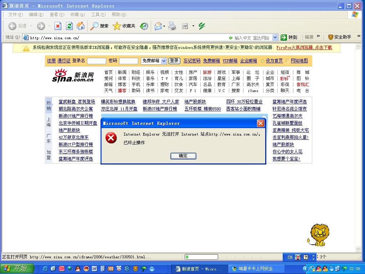Click the lion mascot on the desktop
The width and height of the screenshot is (365, 274).
click(x=318, y=235)
